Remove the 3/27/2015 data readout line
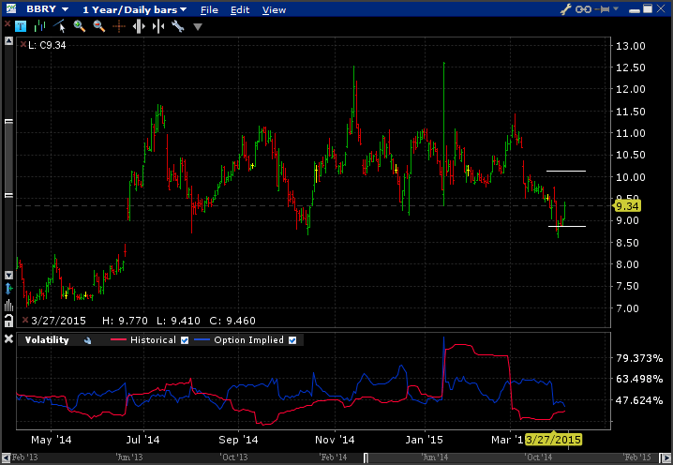 click(25, 320)
